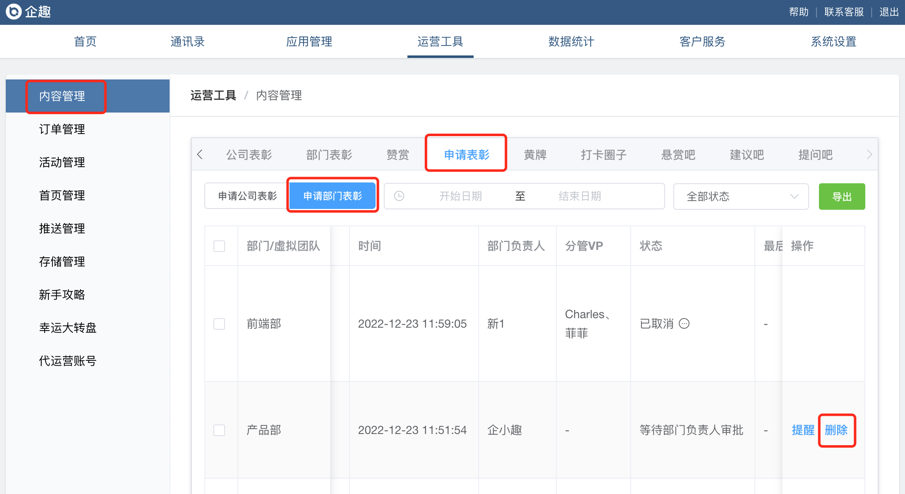Click the 开始日期 start date field
This screenshot has width=905, height=494.
[x=460, y=196]
